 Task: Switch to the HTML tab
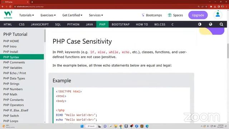point(8,24)
